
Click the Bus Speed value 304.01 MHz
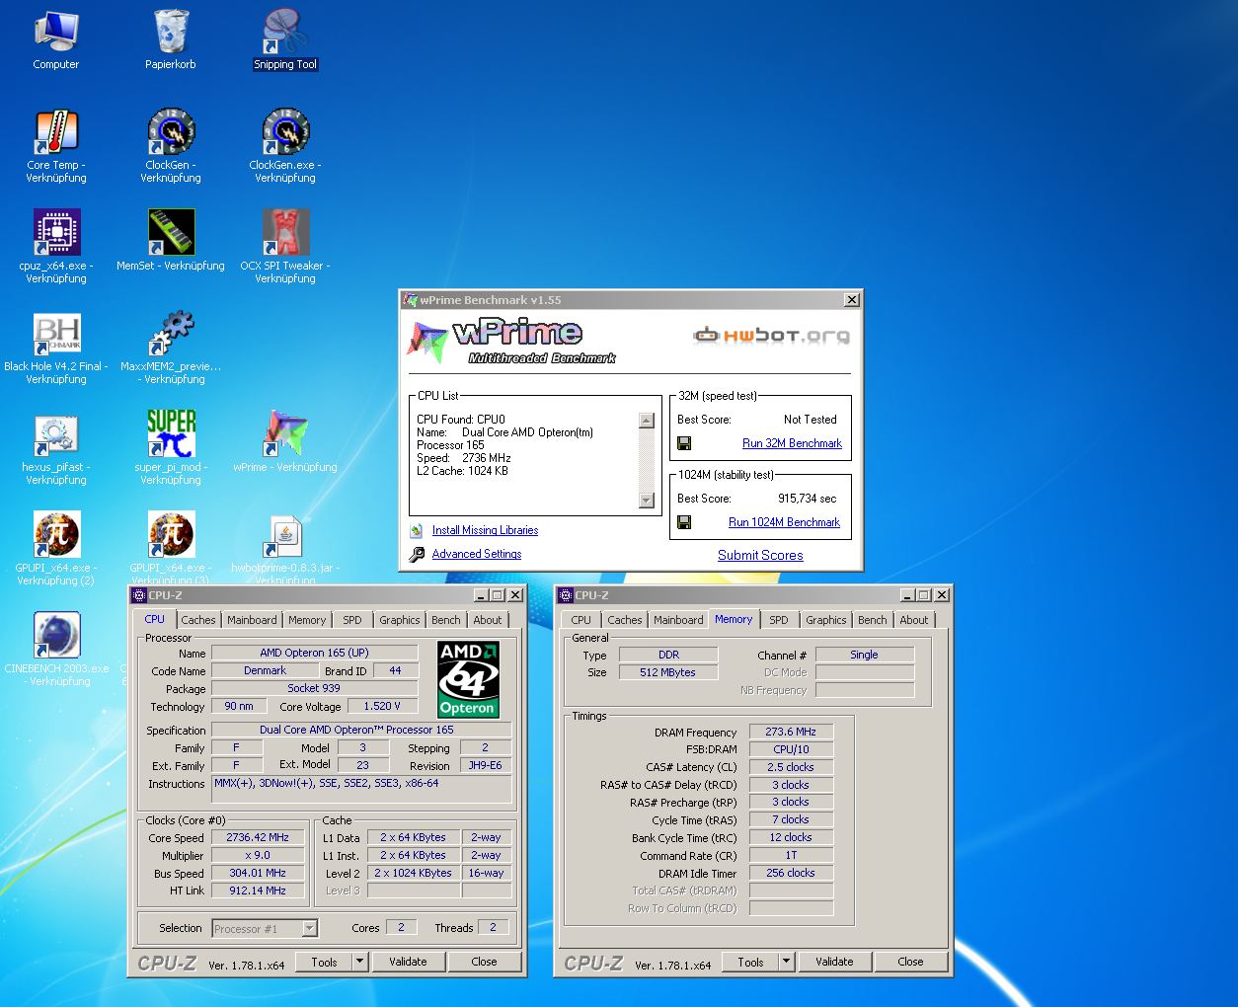(x=258, y=873)
